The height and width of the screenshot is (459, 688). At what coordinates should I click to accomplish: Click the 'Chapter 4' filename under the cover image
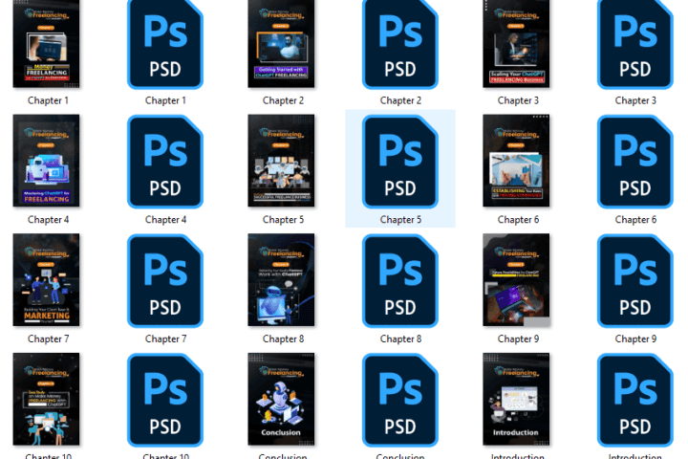point(48,220)
